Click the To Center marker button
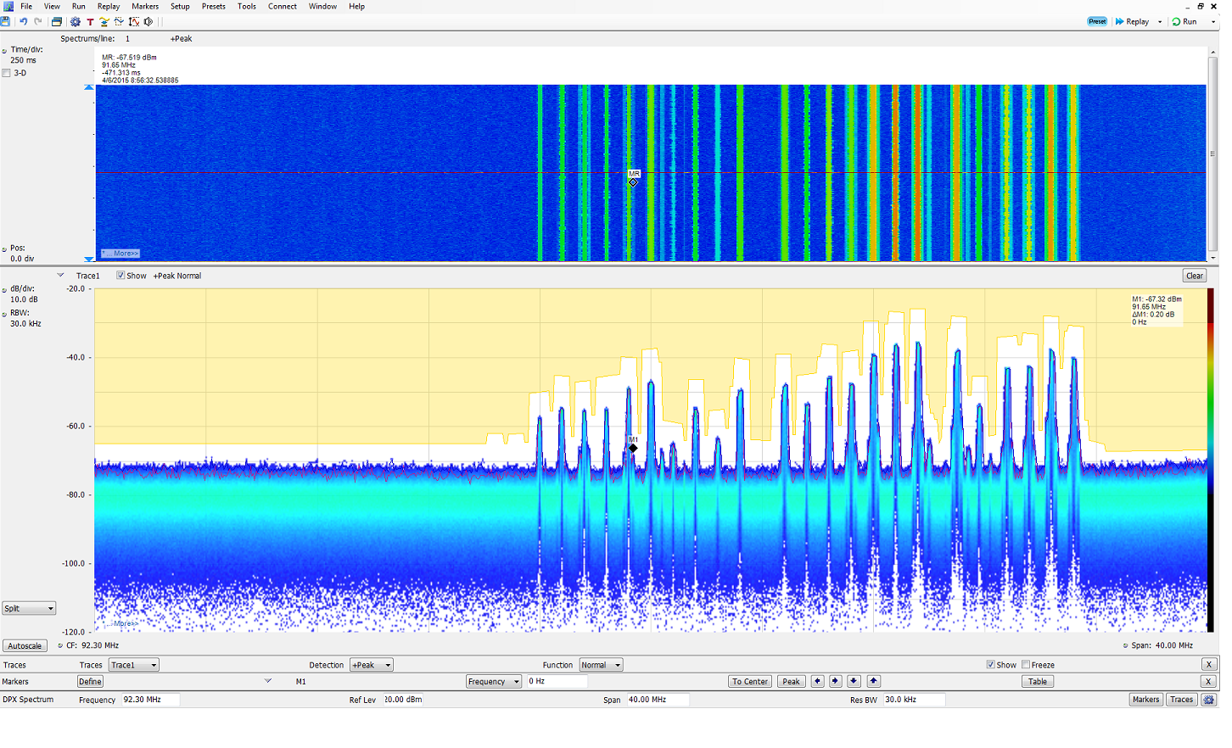This screenshot has height=748, width=1232. coord(750,682)
